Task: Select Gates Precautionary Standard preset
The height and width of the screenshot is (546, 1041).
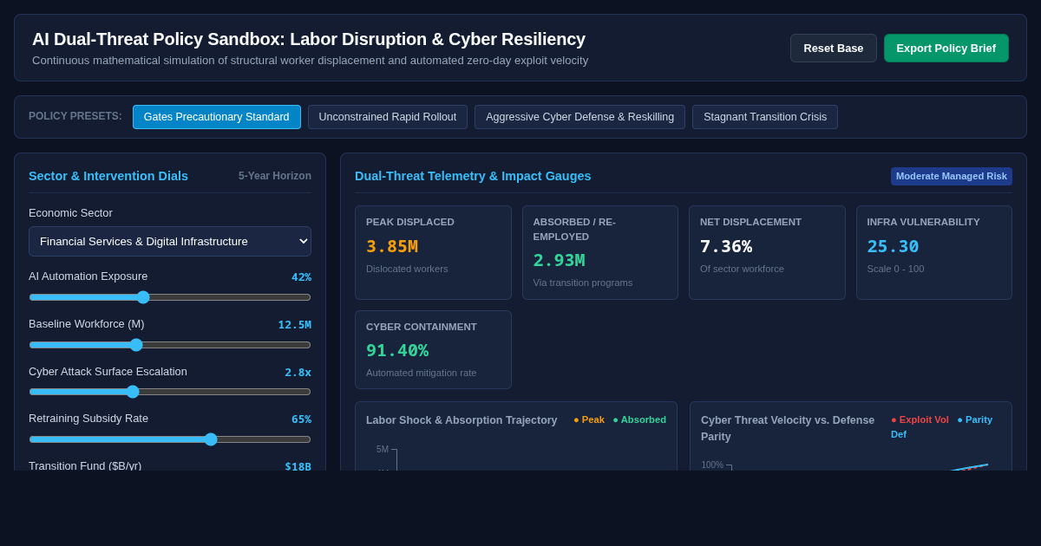Action: (217, 117)
